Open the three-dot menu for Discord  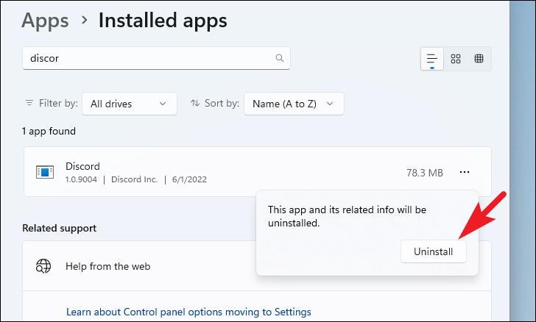464,172
